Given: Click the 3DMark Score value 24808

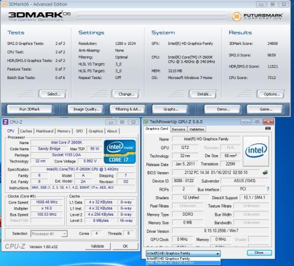Looking at the screenshot, I should point(273,44).
